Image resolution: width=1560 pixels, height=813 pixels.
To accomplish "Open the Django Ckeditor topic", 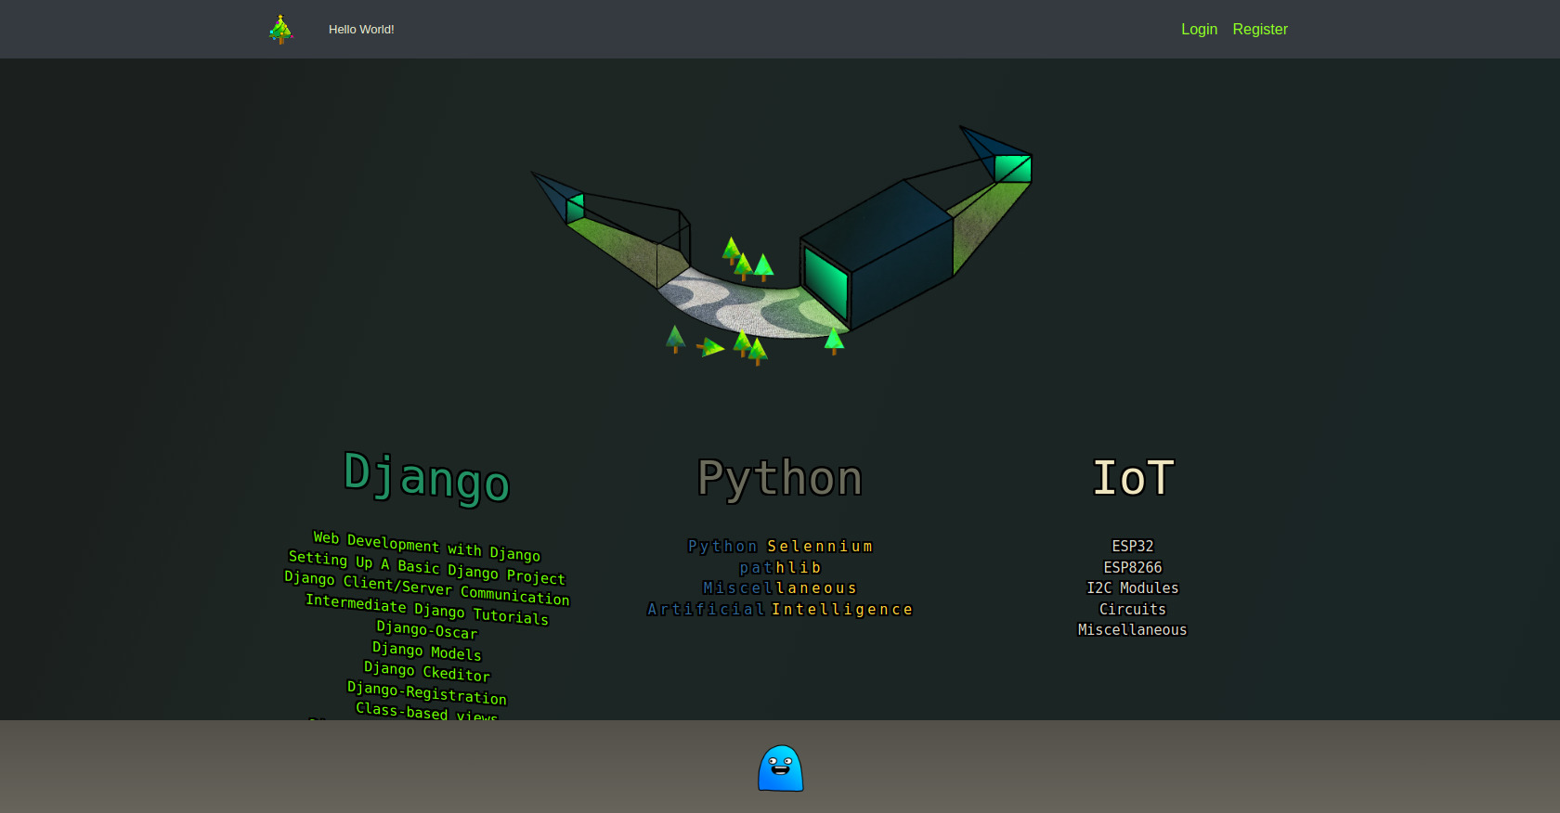I will [x=426, y=671].
